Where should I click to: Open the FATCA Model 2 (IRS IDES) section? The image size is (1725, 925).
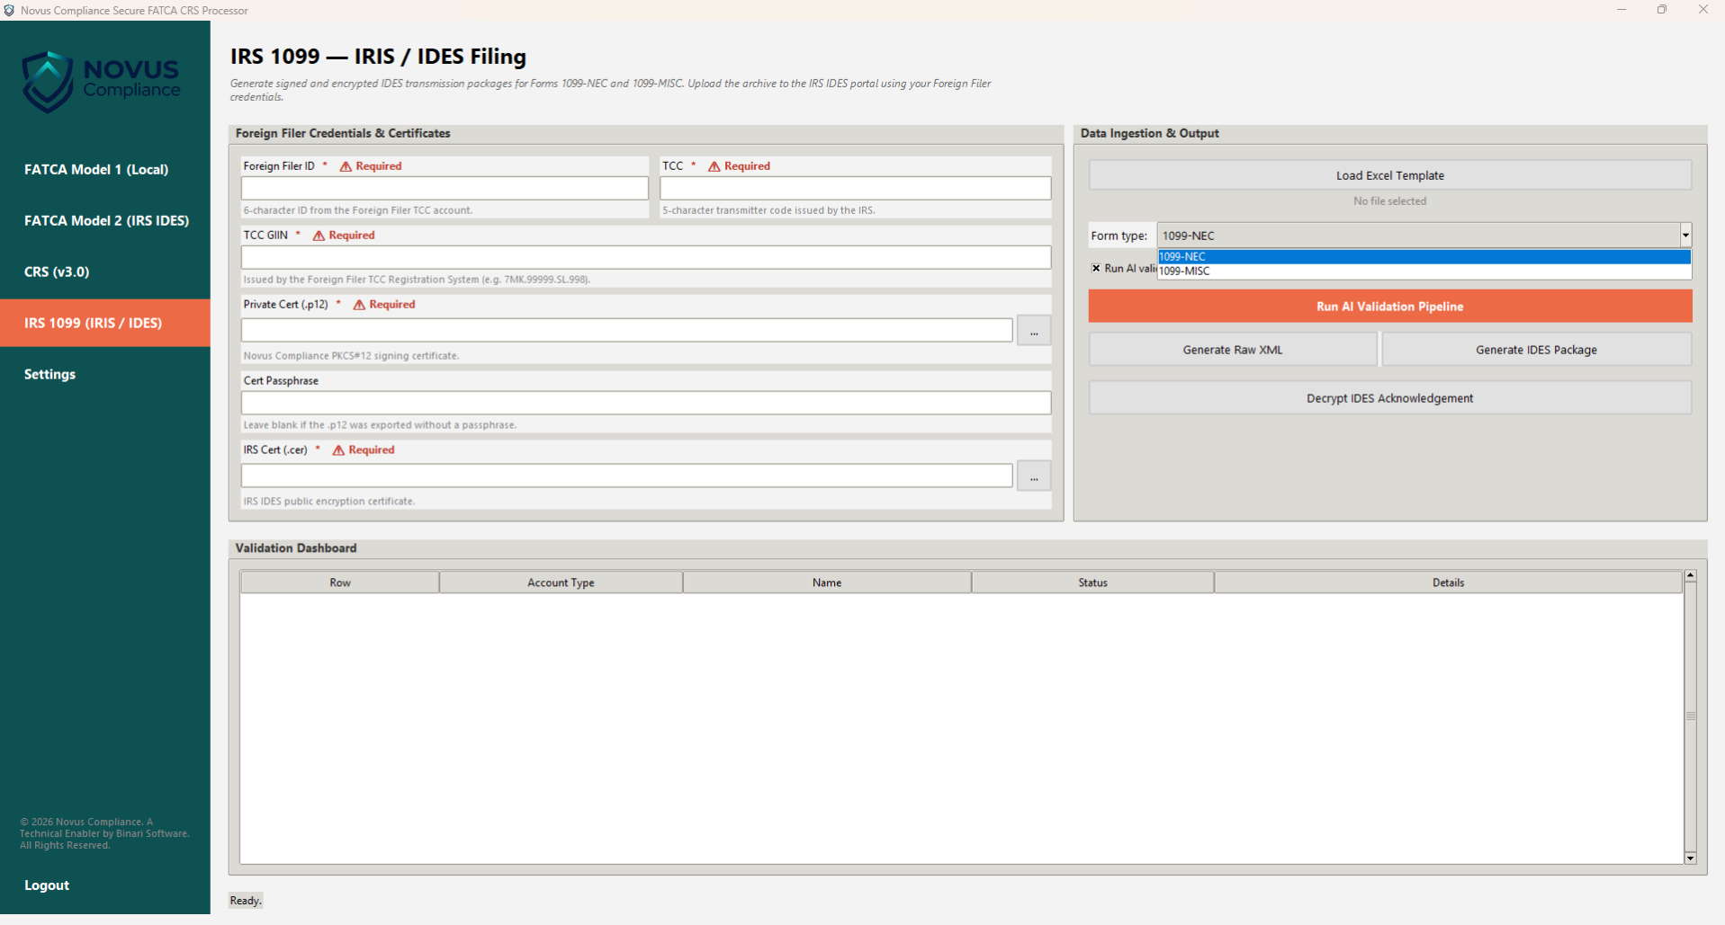[x=105, y=221]
